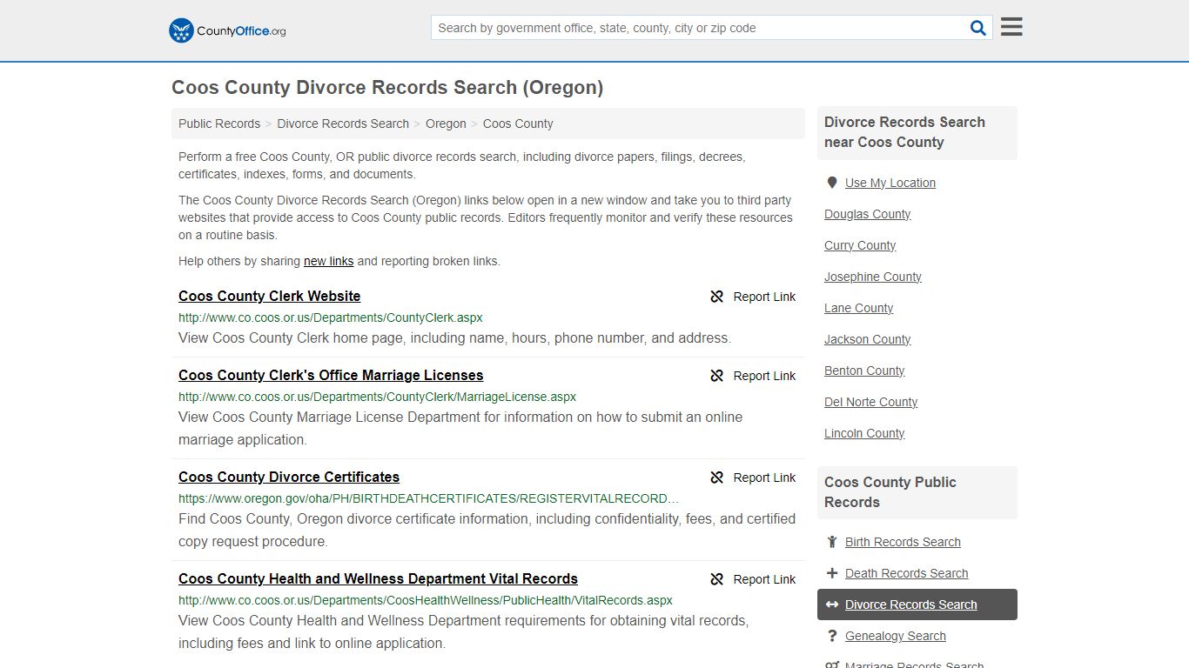1189x668 pixels.
Task: Open Genealogy Search
Action: [x=896, y=636]
